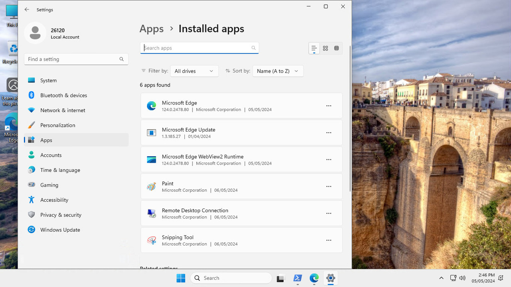Click the 26120 Local Account name

point(65,33)
